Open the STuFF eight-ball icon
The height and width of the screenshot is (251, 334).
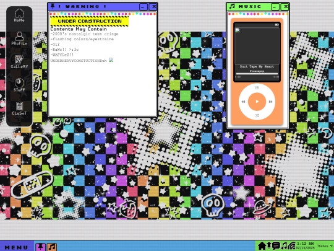tap(19, 85)
